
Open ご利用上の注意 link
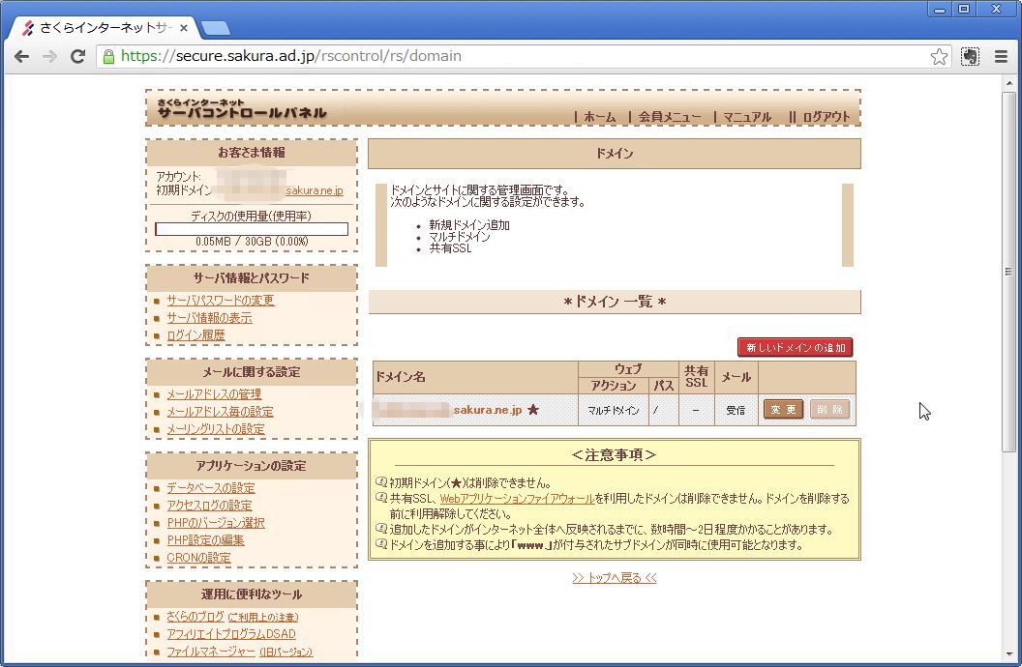263,617
